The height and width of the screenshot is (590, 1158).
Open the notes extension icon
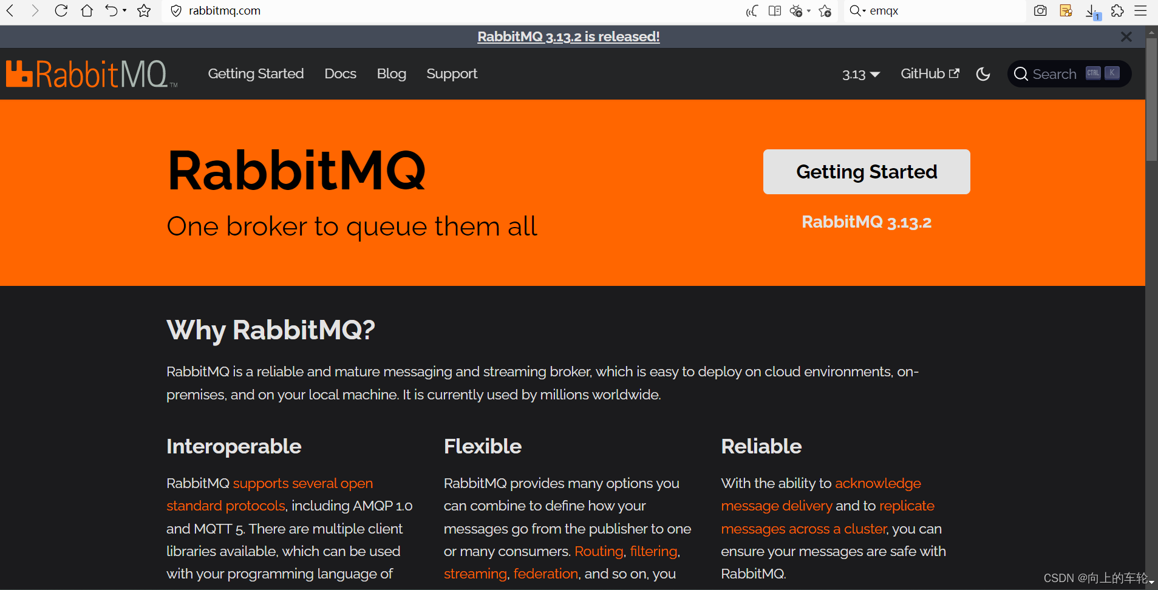coord(1066,11)
